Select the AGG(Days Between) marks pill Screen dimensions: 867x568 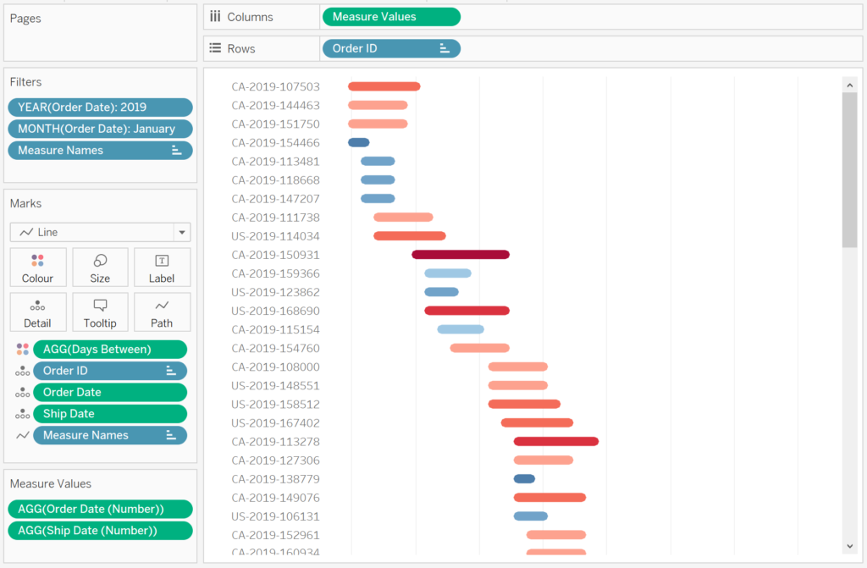110,349
